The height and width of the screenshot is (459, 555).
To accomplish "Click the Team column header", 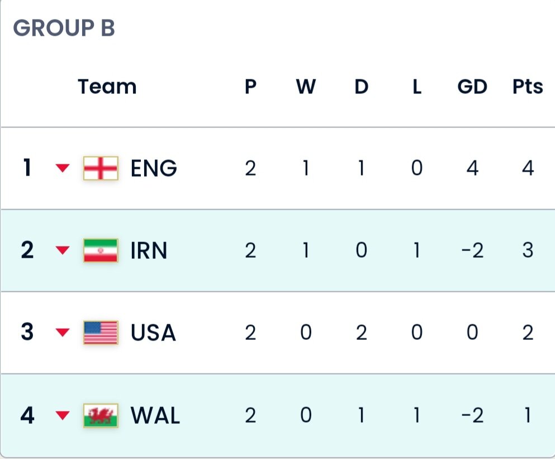I will [107, 87].
